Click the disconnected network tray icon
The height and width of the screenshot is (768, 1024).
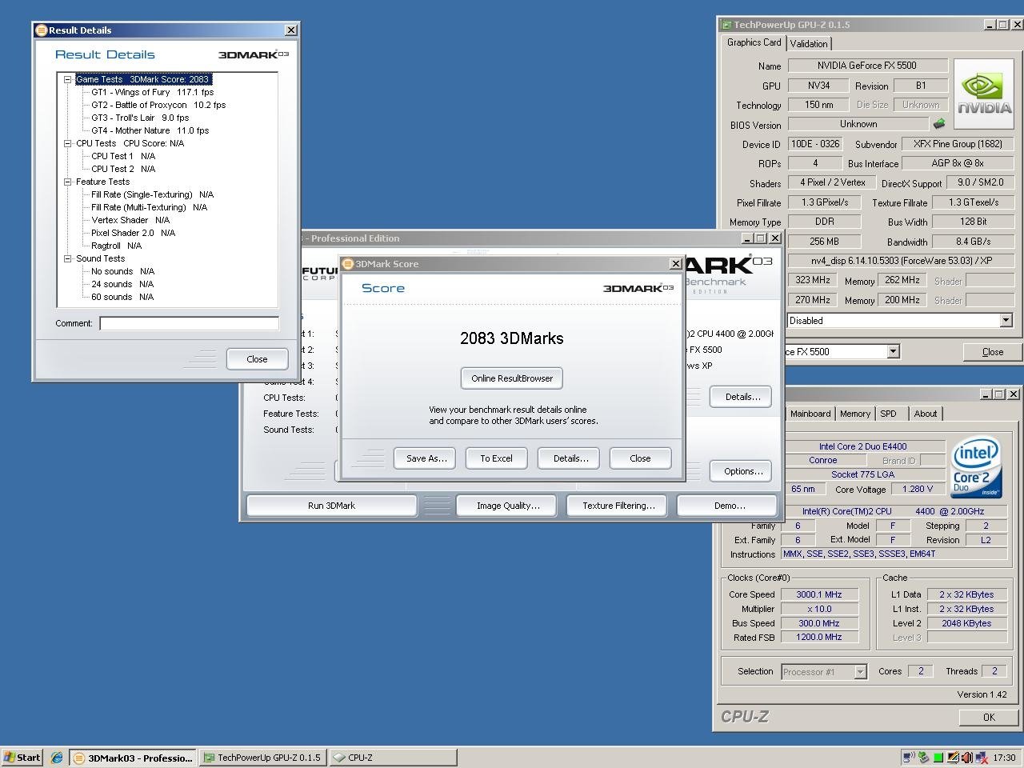coord(981,758)
